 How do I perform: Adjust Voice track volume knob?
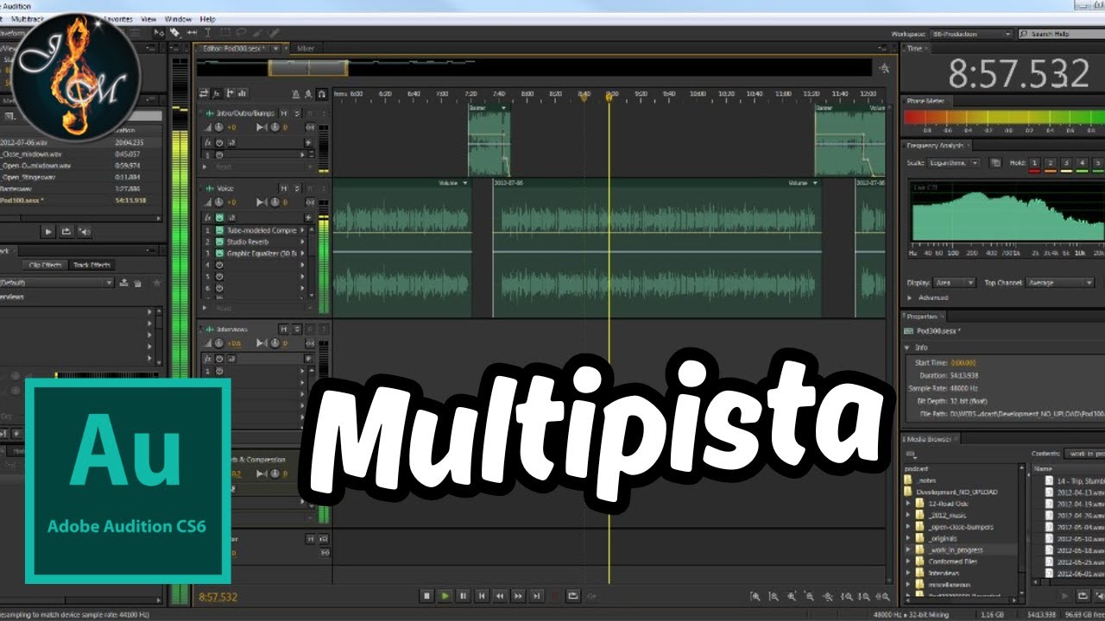click(219, 202)
